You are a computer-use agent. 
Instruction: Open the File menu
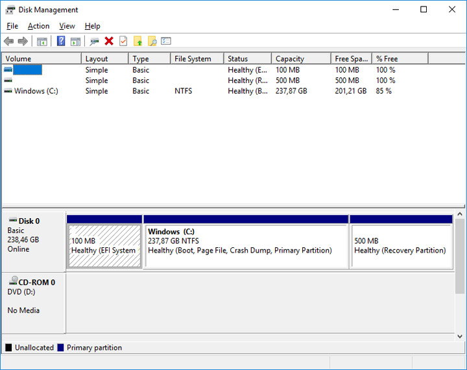[12, 26]
